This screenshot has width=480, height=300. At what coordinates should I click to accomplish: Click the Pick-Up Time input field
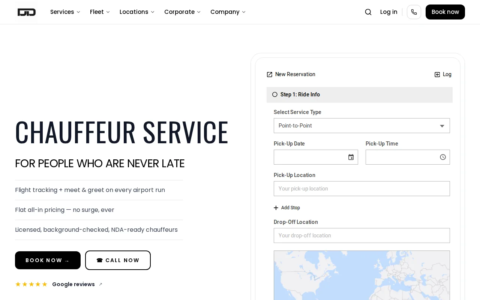coord(408,157)
